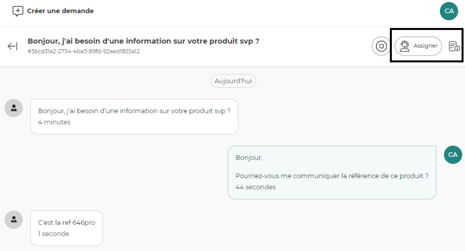Select the conversation title text
The height and width of the screenshot is (251, 465).
(143, 41)
